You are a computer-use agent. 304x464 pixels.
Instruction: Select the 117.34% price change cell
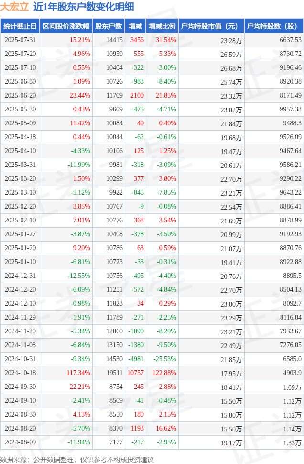pyautogui.click(x=78, y=373)
